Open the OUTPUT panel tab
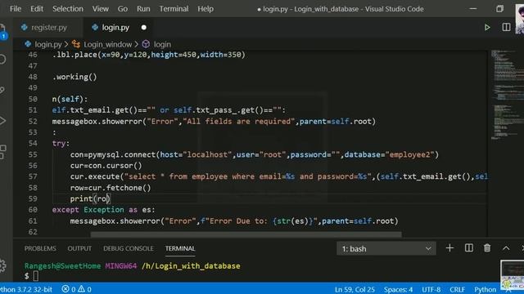The image size is (524, 294). coord(79,248)
